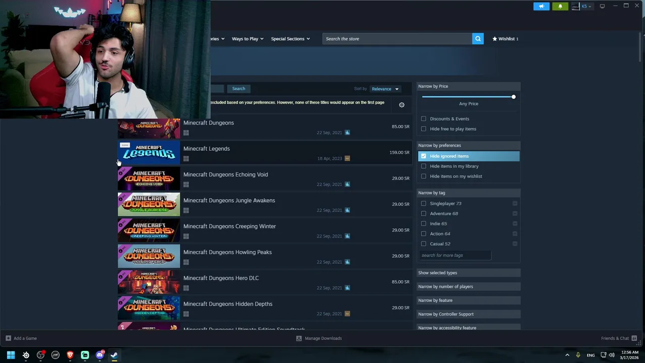
Task: Click review icon for Minecraft Dungeons Echoing Void
Action: coord(347,184)
